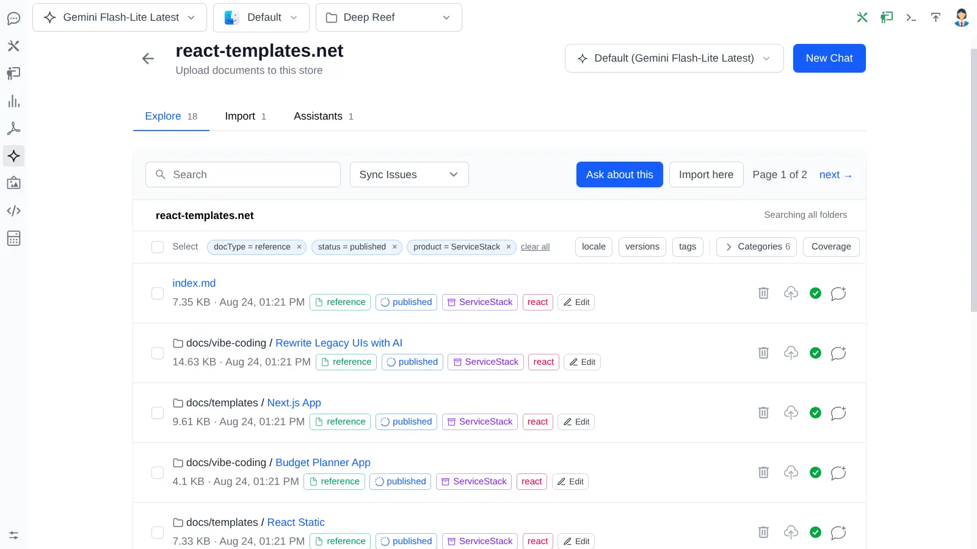Remove the docType = reference filter
Viewport: 977px width, 549px height.
pos(299,247)
